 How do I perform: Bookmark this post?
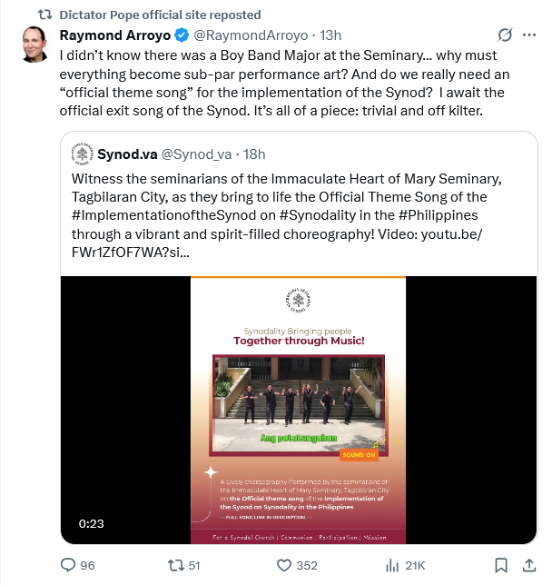pyautogui.click(x=500, y=565)
